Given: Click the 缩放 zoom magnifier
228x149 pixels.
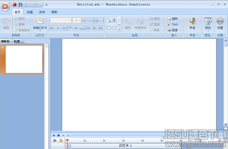Looking at the screenshot, I should (173, 18).
